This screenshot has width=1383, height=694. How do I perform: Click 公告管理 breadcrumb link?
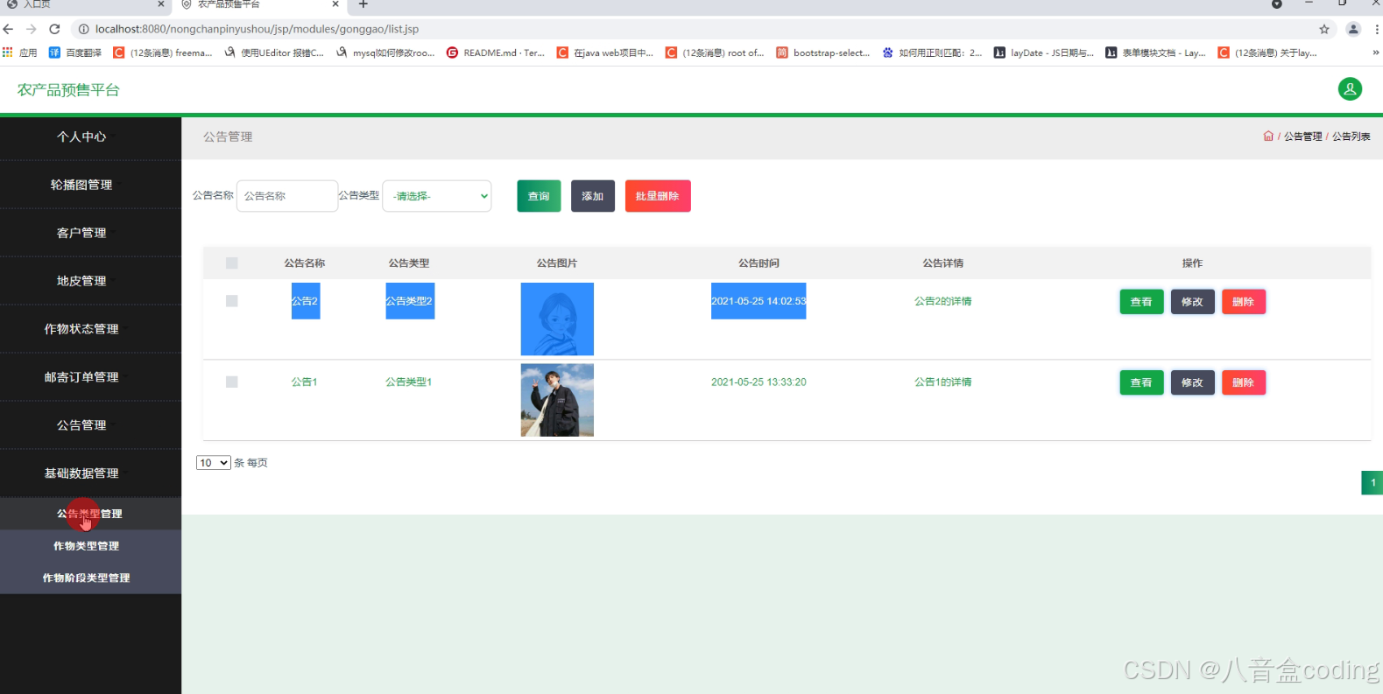(x=1303, y=137)
